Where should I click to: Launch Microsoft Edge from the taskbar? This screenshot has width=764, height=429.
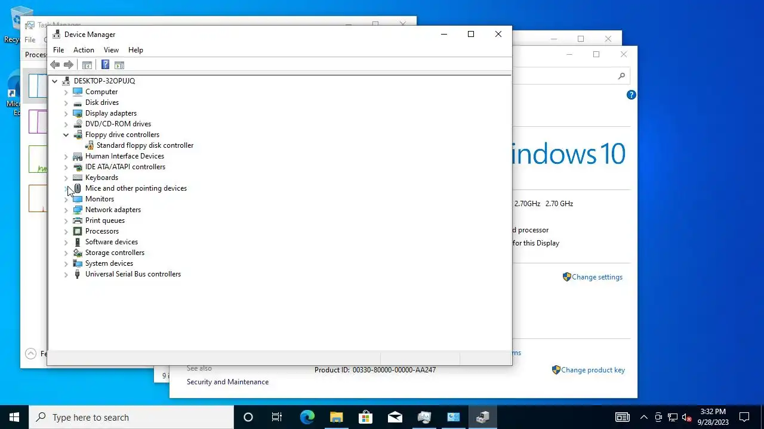pos(307,417)
